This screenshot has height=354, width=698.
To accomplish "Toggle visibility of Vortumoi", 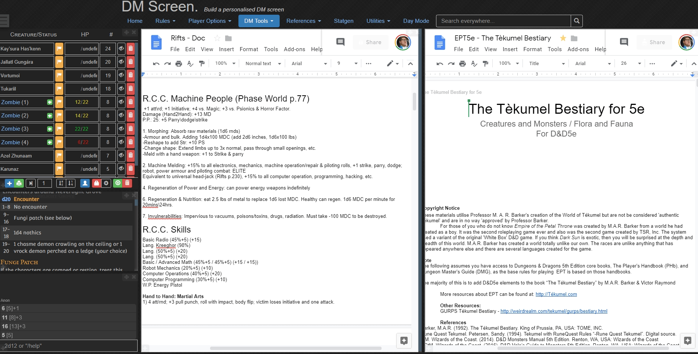I will 121,75.
